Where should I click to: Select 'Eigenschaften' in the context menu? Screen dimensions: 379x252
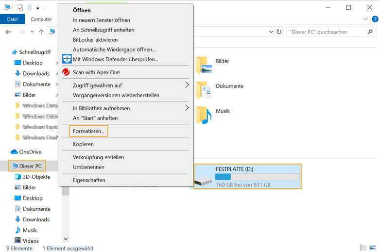tap(89, 180)
